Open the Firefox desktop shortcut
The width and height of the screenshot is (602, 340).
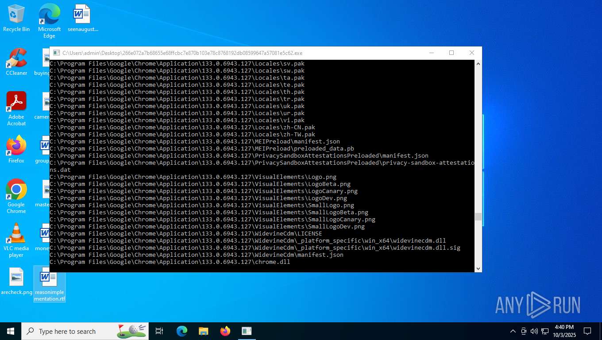[x=16, y=150]
